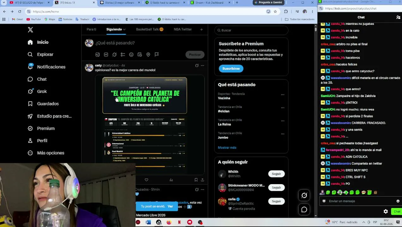Image resolution: width=402 pixels, height=227 pixels.
Task: Create a poll in composer
Action: [123, 55]
